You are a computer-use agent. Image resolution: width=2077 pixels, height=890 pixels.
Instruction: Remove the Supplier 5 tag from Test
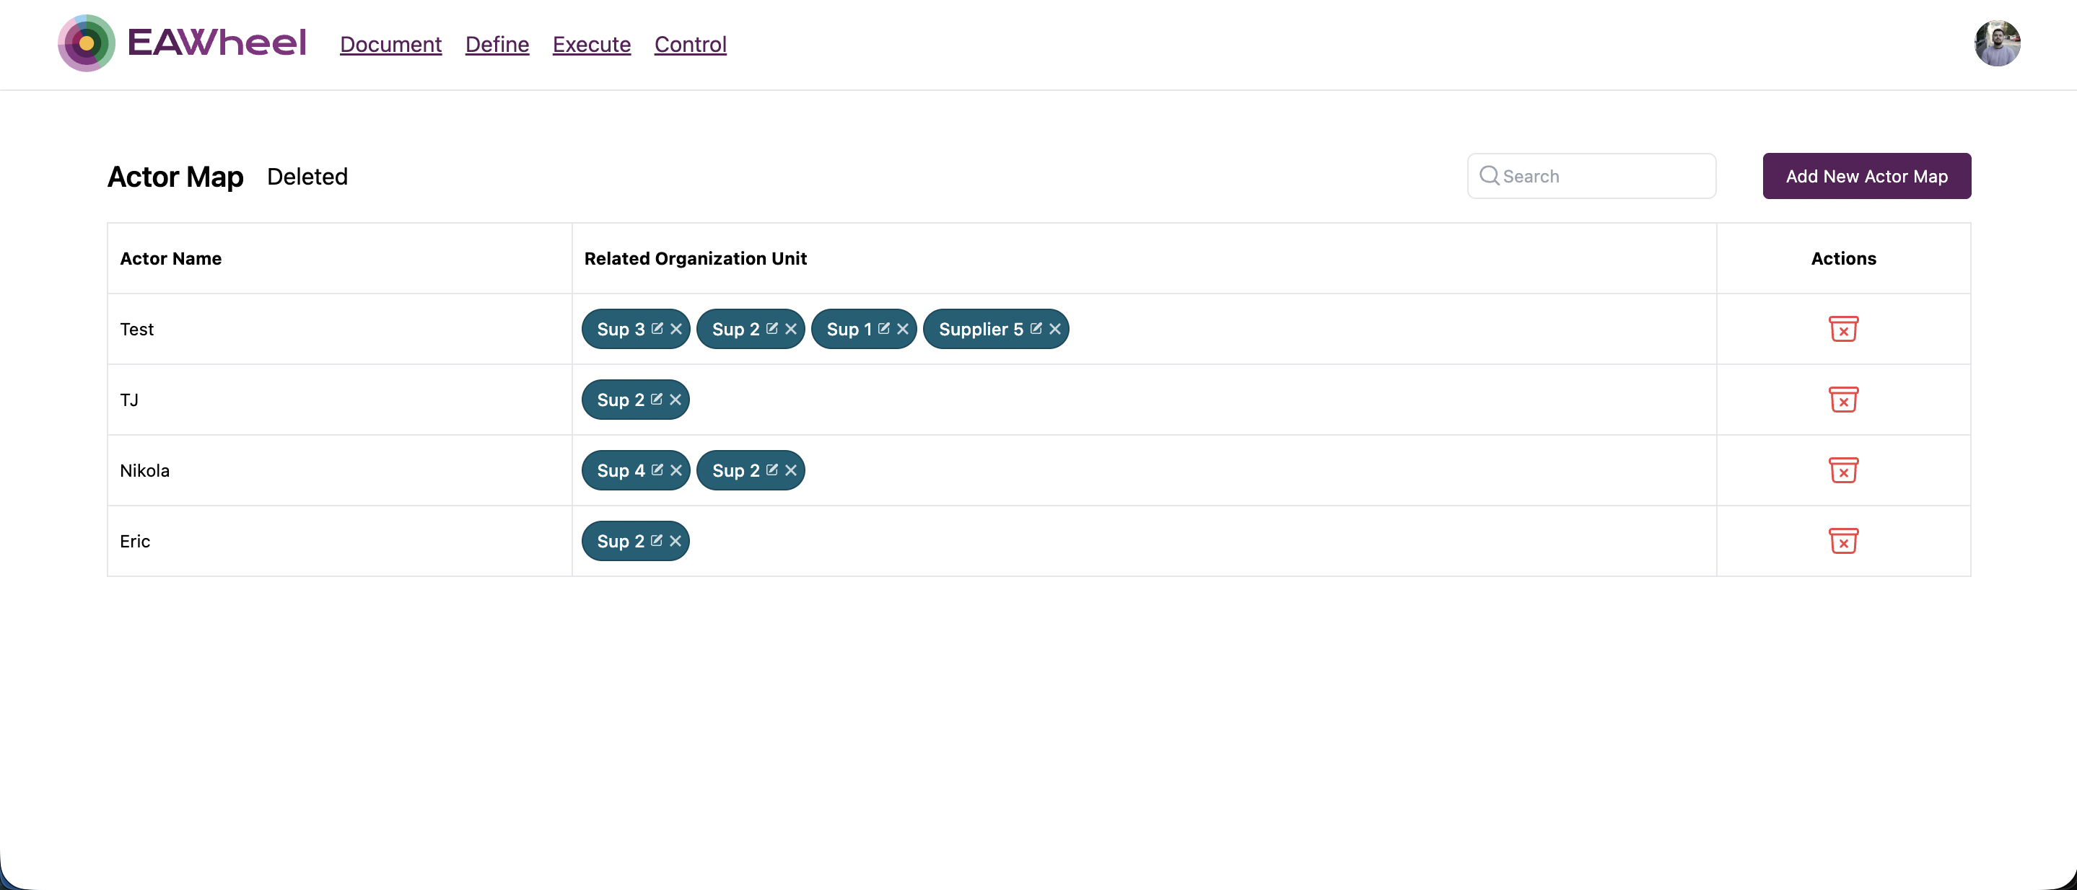[1055, 329]
